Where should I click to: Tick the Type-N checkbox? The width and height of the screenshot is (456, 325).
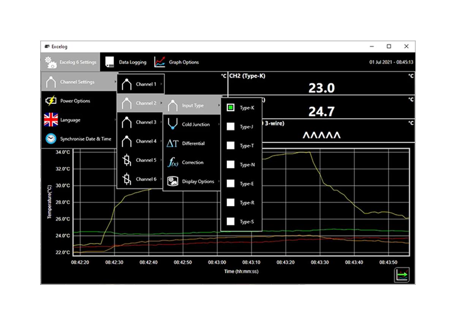230,165
